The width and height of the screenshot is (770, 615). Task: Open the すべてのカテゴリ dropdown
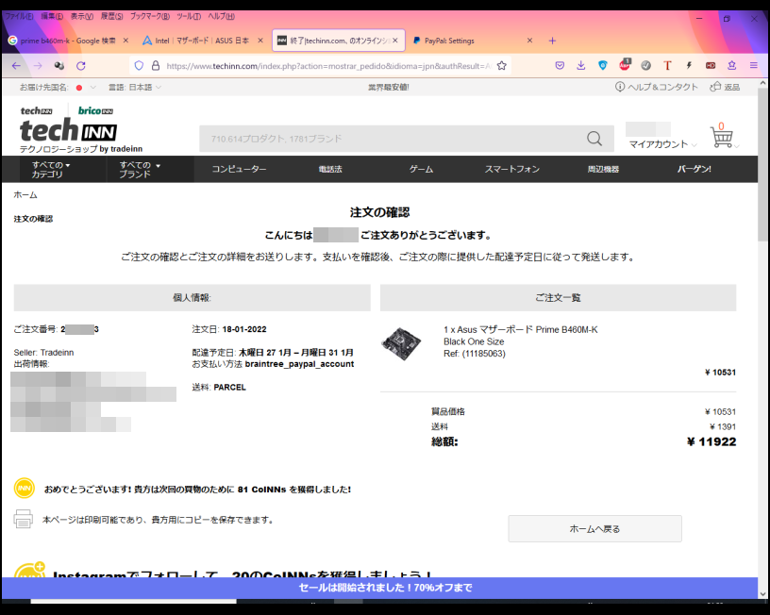(x=51, y=170)
